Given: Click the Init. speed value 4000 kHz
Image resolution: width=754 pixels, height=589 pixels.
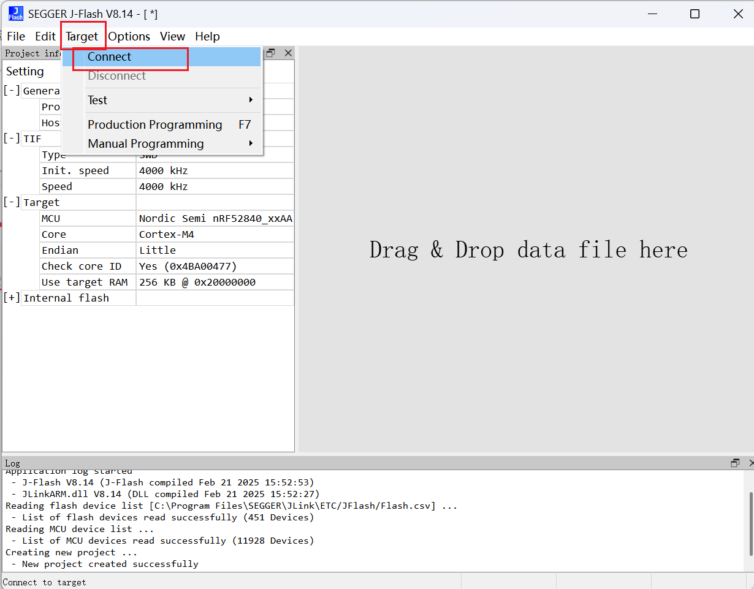Looking at the screenshot, I should tap(164, 170).
